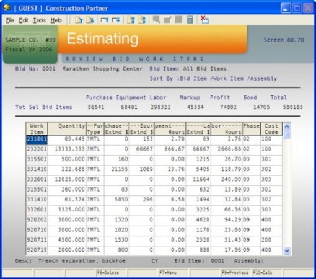Click the move down bracket arrow icon
The image size is (316, 279).
(x=116, y=20)
